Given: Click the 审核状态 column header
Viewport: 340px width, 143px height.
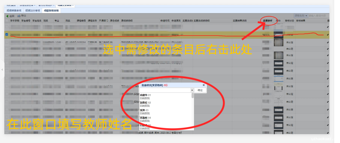Looking at the screenshot, I should pos(290,21).
